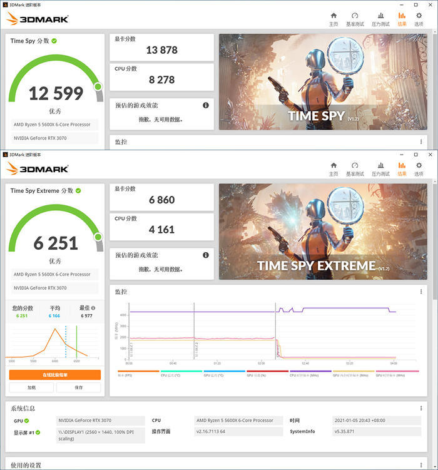Image resolution: width=438 pixels, height=470 pixels.
Task: Click the orange 在线比较结果 button
Action: click(55, 375)
